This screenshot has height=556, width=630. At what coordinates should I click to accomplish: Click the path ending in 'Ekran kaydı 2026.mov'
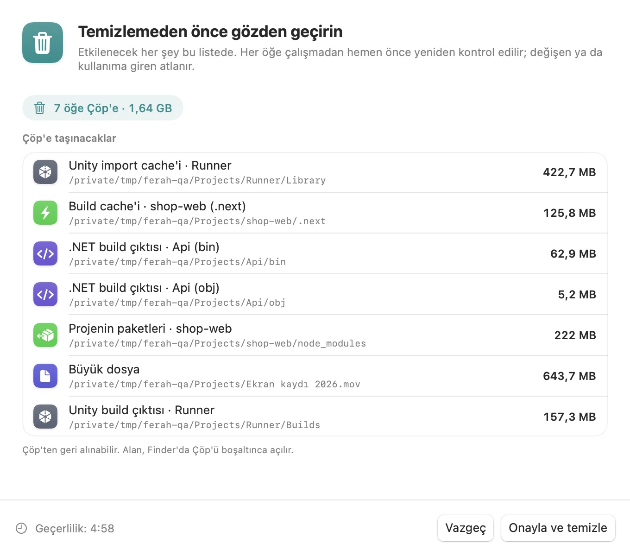point(214,384)
